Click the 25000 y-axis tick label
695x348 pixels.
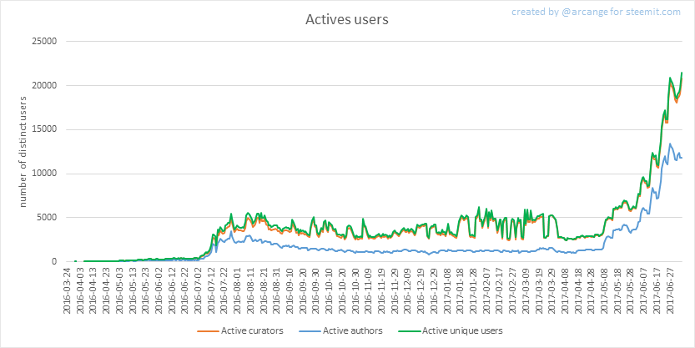[43, 41]
